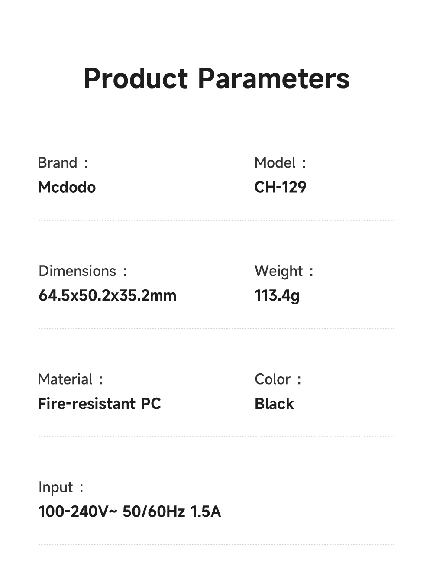This screenshot has width=433, height=570.
Task: Select the Black color value
Action: click(x=274, y=404)
